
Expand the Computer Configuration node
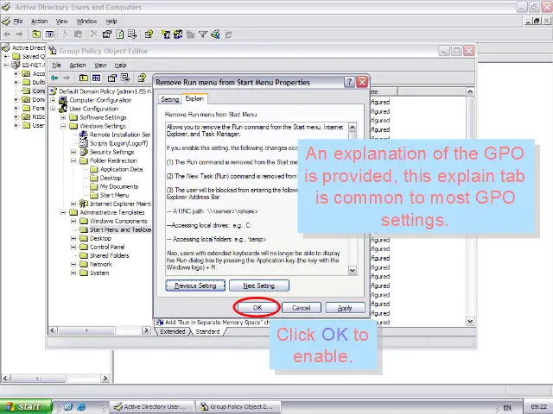coord(53,100)
